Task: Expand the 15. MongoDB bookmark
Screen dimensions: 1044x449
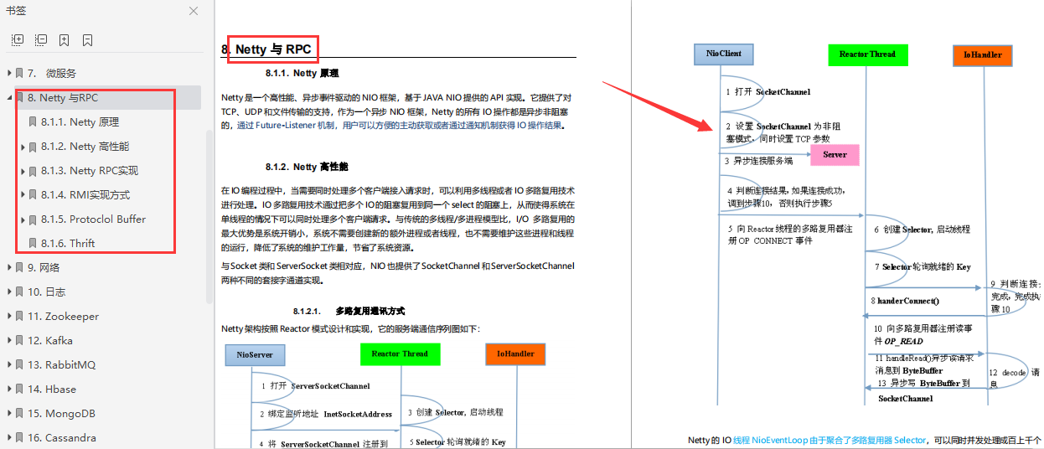Action: (9, 414)
